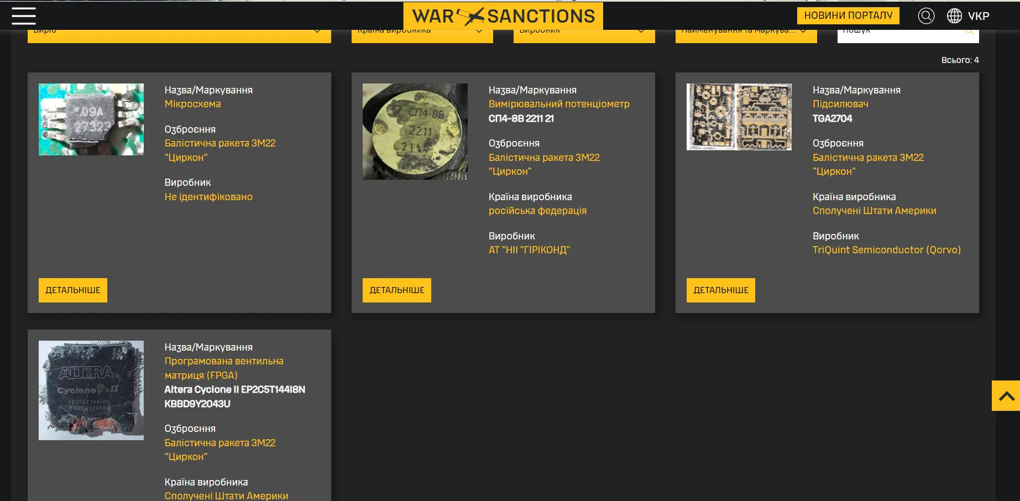
Task: Focus the Пошук search field
Action: [x=908, y=35]
